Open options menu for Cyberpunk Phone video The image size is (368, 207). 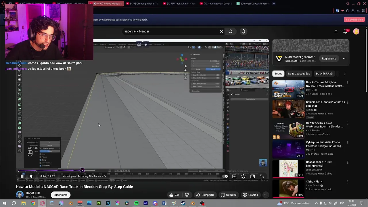(348, 143)
